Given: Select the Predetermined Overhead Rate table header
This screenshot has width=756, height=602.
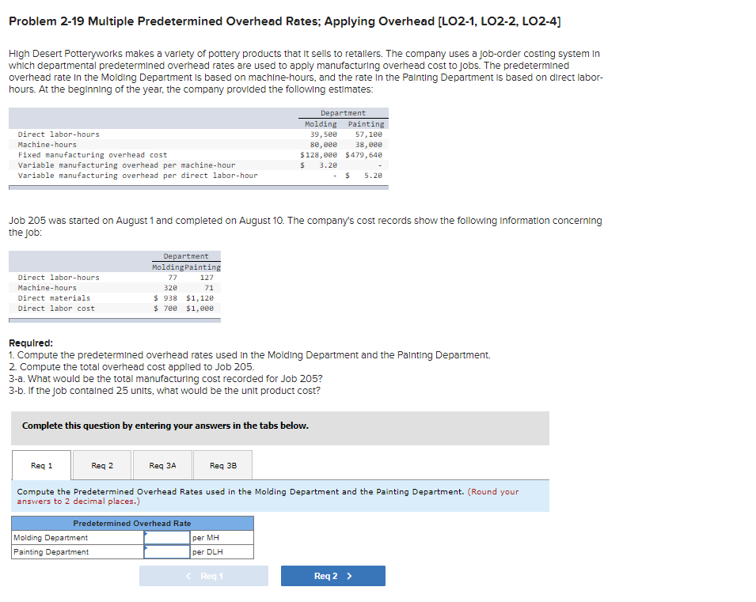Looking at the screenshot, I should 131,523.
